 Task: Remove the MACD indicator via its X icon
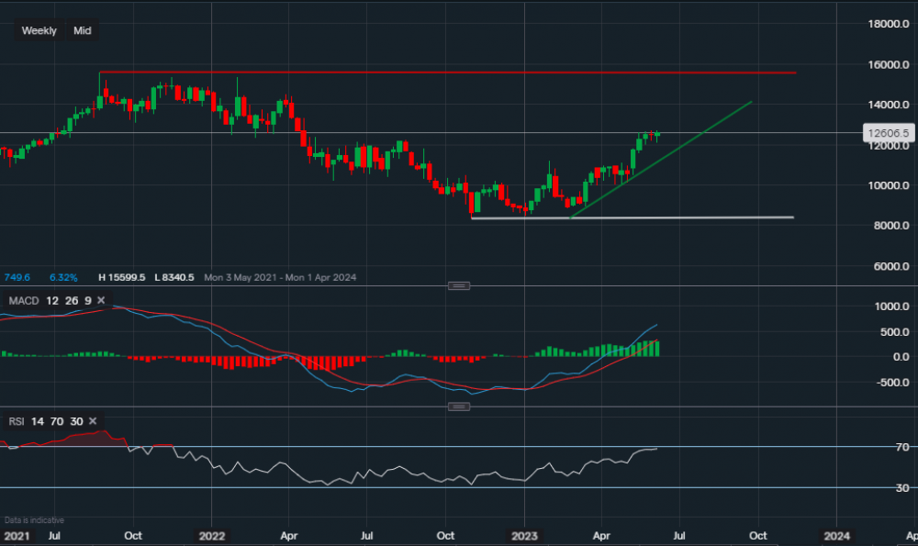[x=101, y=301]
